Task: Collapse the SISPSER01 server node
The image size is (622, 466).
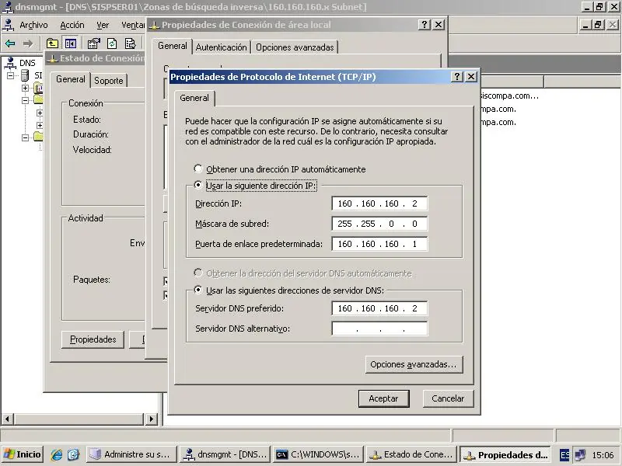Action: 11,75
